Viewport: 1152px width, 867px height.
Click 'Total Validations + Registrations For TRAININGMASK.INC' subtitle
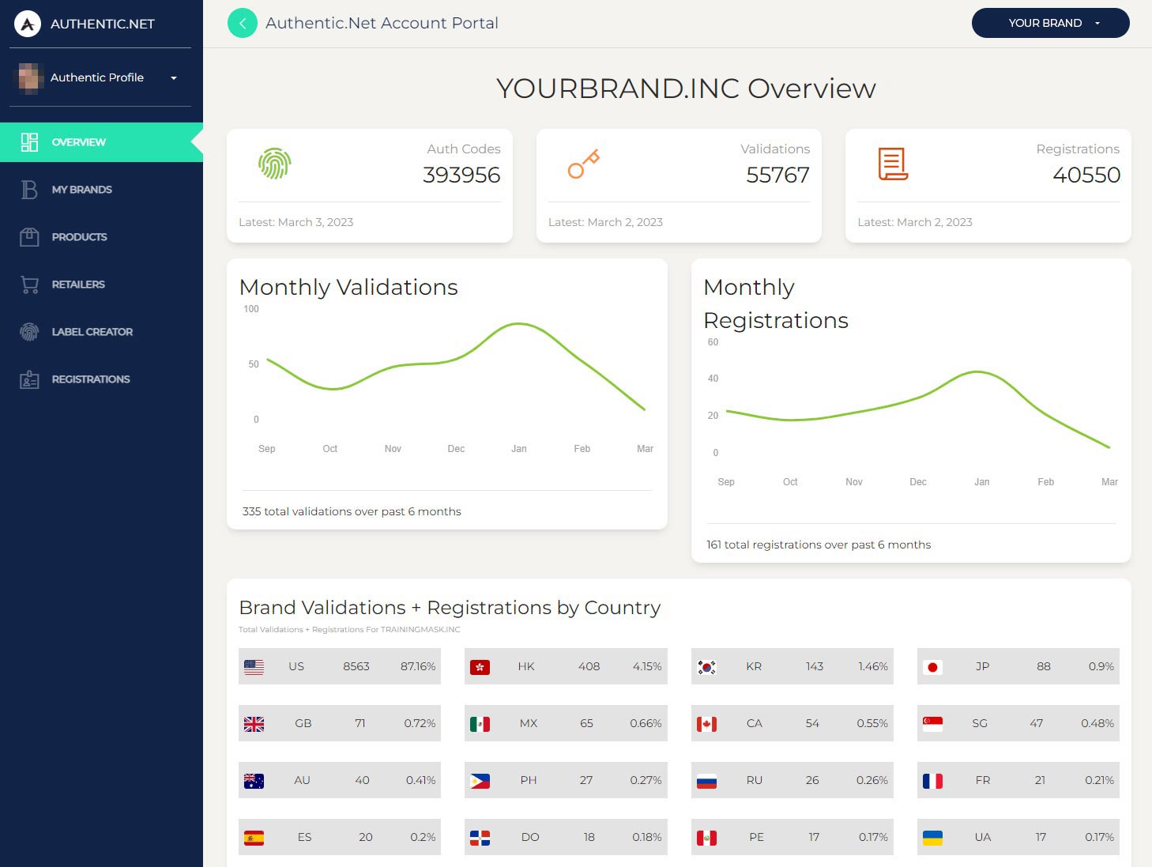(x=349, y=630)
